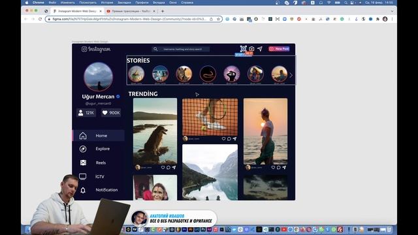The image size is (418, 235).
Task: Click the Home icon in the sidebar
Action: click(83, 136)
